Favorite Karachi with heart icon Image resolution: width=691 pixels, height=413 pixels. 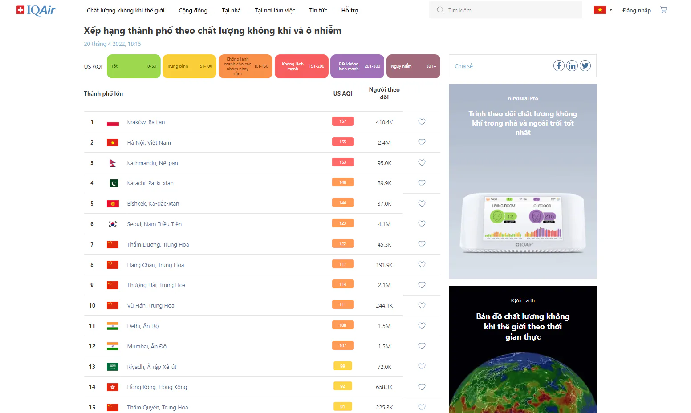[x=422, y=183]
